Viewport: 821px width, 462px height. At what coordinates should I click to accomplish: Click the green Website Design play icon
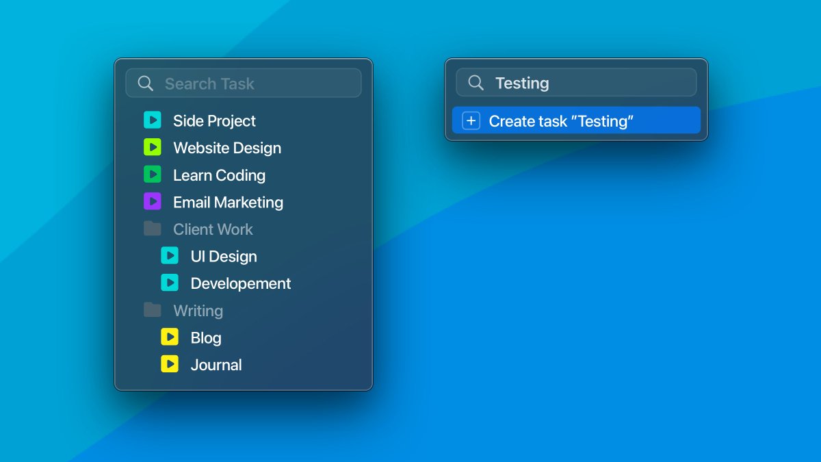(x=152, y=148)
